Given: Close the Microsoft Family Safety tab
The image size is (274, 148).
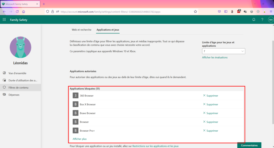Looking at the screenshot, I should [37, 4].
